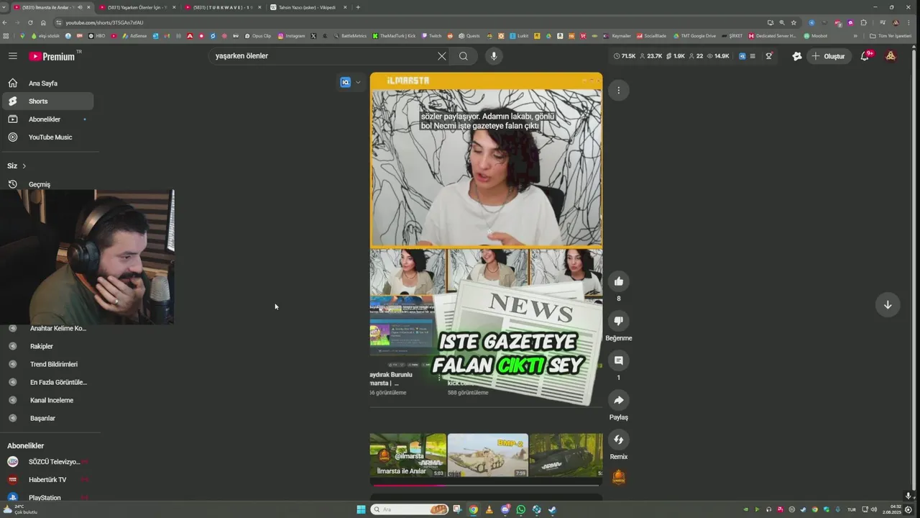Open comments on the Short
The height and width of the screenshot is (518, 920).
tap(618, 360)
